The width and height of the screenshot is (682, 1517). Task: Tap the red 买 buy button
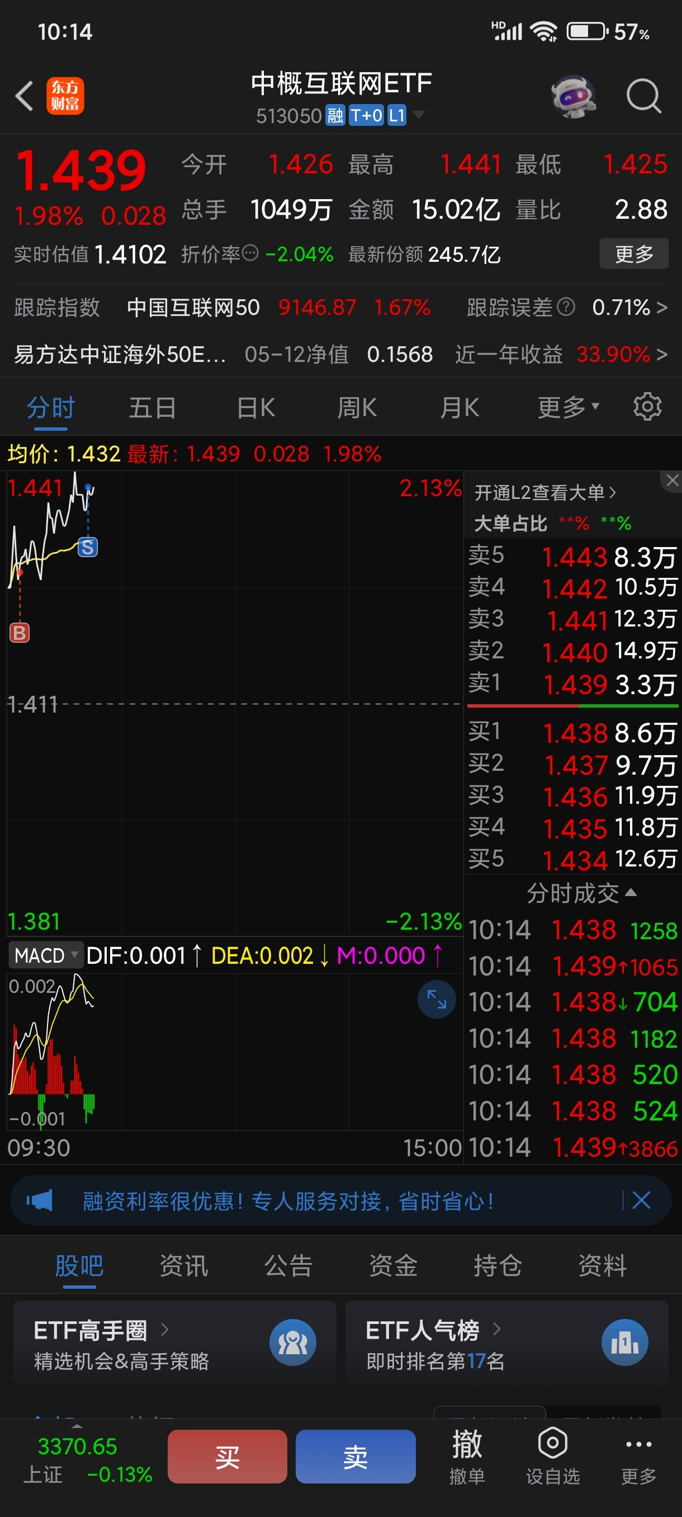point(227,1457)
